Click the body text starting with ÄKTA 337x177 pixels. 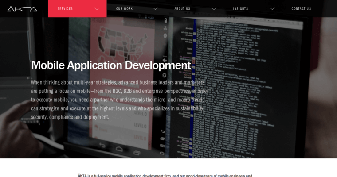165,175
